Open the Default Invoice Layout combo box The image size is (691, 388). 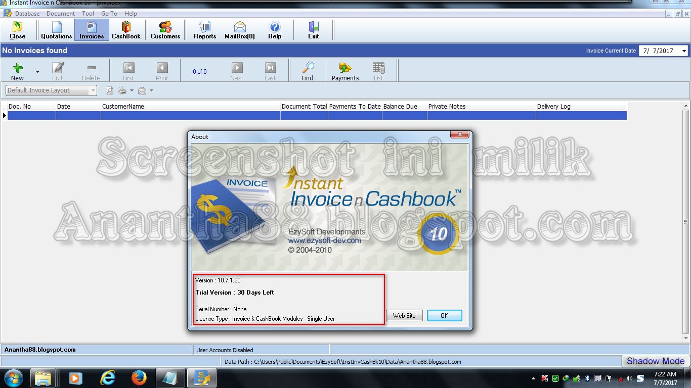tap(51, 90)
